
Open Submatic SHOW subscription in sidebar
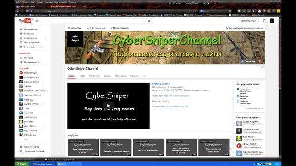pyautogui.click(x=31, y=82)
